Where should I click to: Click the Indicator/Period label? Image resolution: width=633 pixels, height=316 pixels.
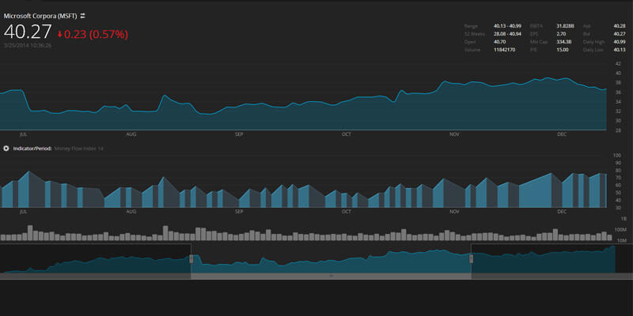(32, 149)
